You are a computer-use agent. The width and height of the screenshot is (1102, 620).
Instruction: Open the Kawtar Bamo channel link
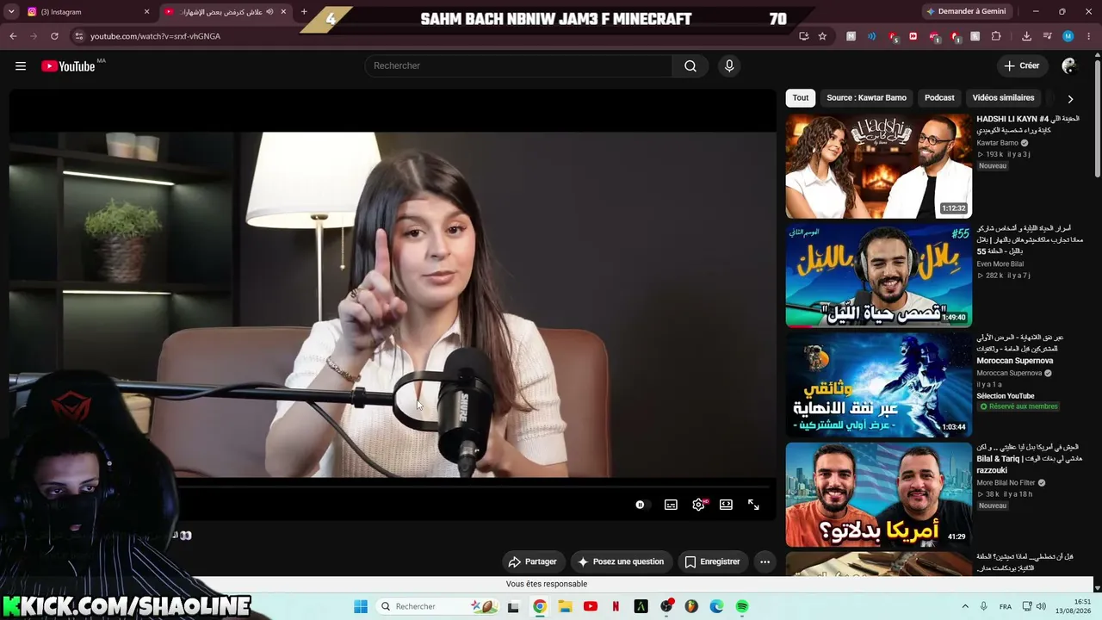click(997, 143)
